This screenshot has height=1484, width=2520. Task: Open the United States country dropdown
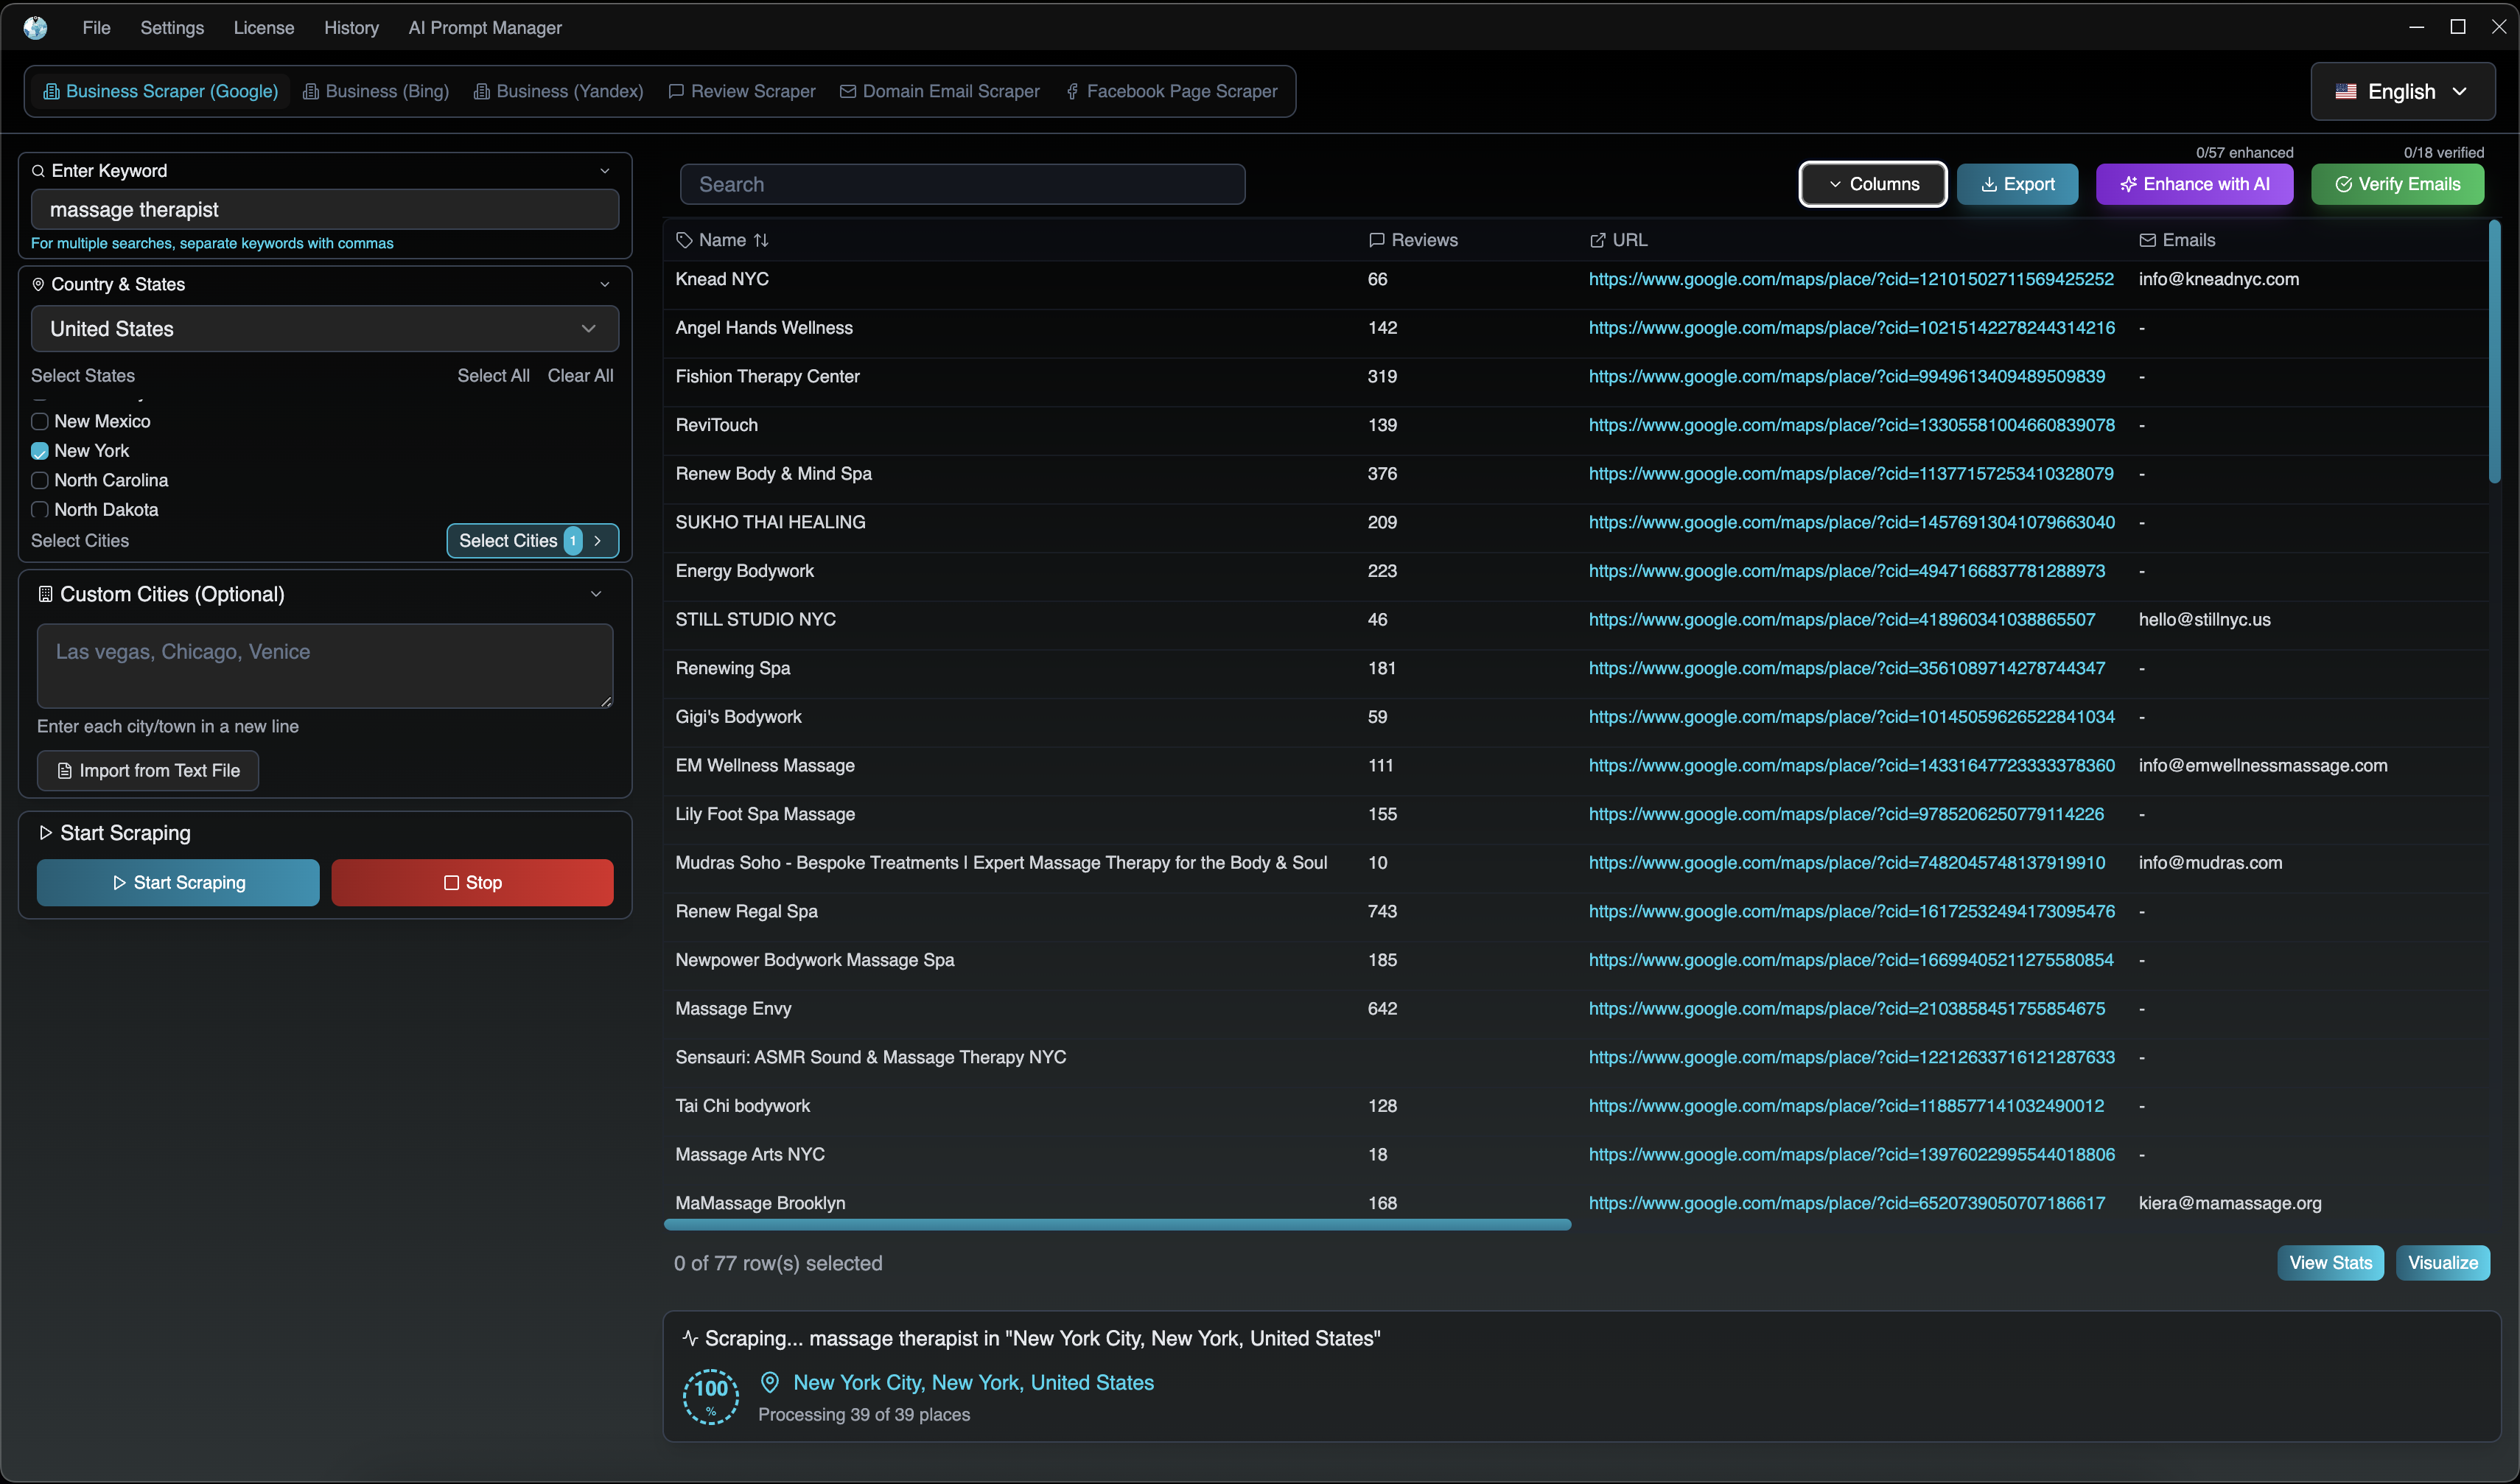pos(324,329)
